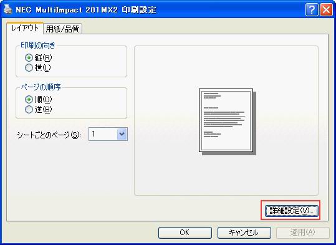The image size is (336, 245).
Task: Click the 印刷の向き group label
Action: pyautogui.click(x=38, y=46)
